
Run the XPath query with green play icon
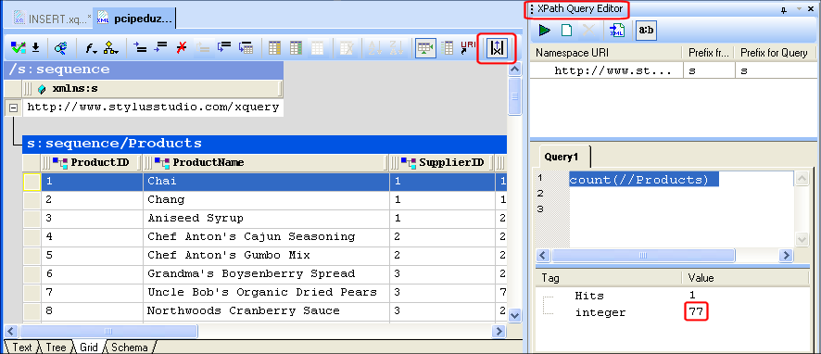545,31
